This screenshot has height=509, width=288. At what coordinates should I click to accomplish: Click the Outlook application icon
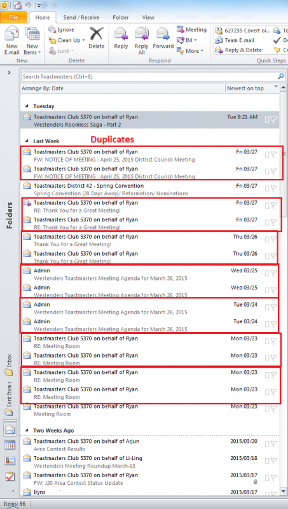5,5
